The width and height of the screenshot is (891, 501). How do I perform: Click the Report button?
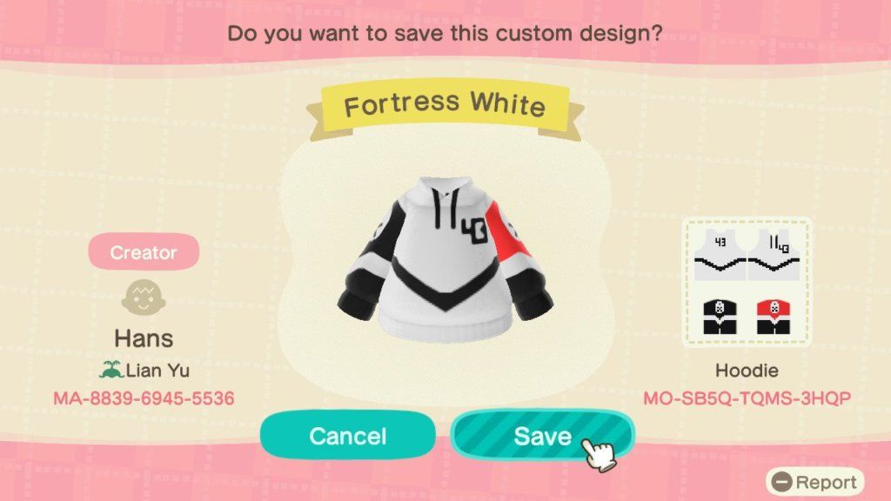814,482
